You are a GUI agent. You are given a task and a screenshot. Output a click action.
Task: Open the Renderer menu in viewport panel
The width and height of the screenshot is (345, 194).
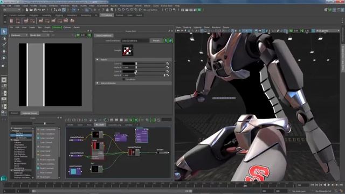tap(216, 27)
